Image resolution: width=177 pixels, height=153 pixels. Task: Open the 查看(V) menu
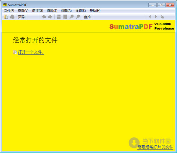23,11
